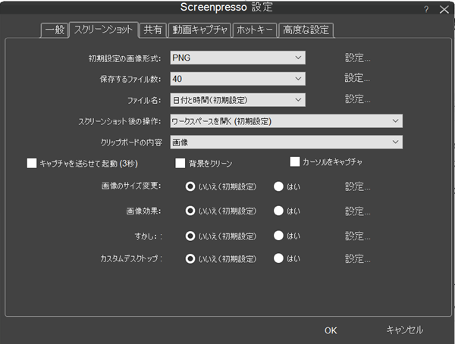Select いいえ for 画像のサイズ変更
The image size is (455, 344).
tap(190, 186)
